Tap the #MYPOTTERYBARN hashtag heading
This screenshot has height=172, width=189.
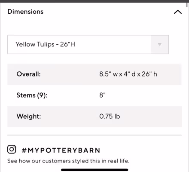click(x=61, y=150)
